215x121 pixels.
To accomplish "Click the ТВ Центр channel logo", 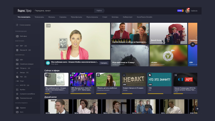I will click(17, 68).
